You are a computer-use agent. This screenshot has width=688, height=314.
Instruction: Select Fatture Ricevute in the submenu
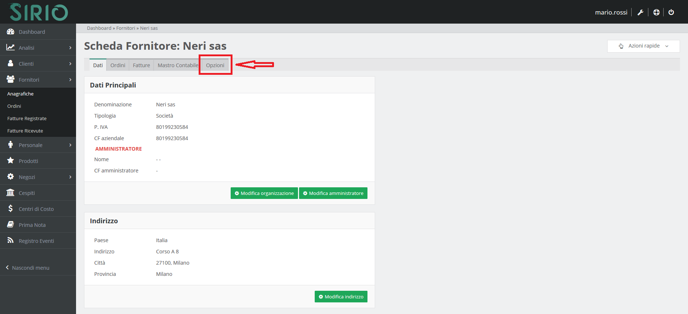pyautogui.click(x=25, y=131)
